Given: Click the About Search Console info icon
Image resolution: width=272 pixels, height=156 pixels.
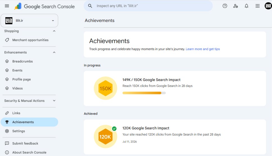Looking at the screenshot, I should point(7,152).
